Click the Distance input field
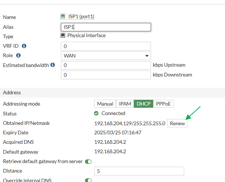Image resolution: width=225 pixels, height=182 pixels. pos(139,171)
